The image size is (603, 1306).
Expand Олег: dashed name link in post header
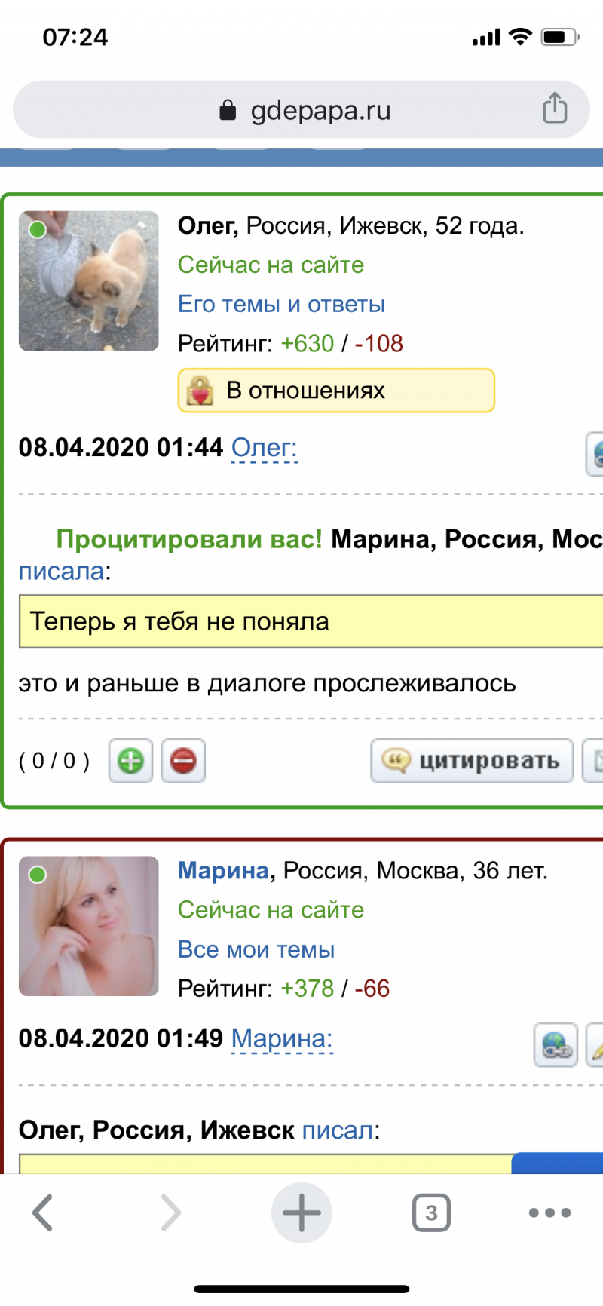coord(265,448)
